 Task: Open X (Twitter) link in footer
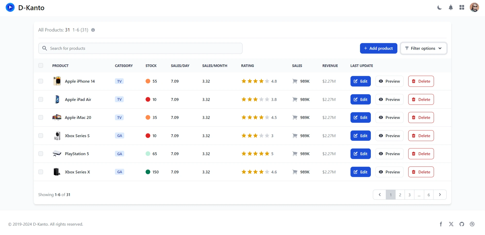click(x=451, y=224)
